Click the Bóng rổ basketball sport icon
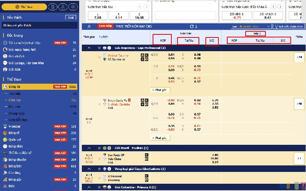306x191 pixels. (x=5, y=133)
